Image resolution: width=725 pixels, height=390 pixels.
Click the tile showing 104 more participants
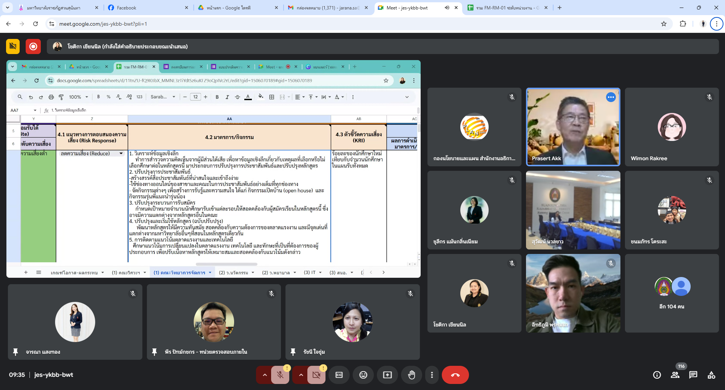[x=671, y=293]
